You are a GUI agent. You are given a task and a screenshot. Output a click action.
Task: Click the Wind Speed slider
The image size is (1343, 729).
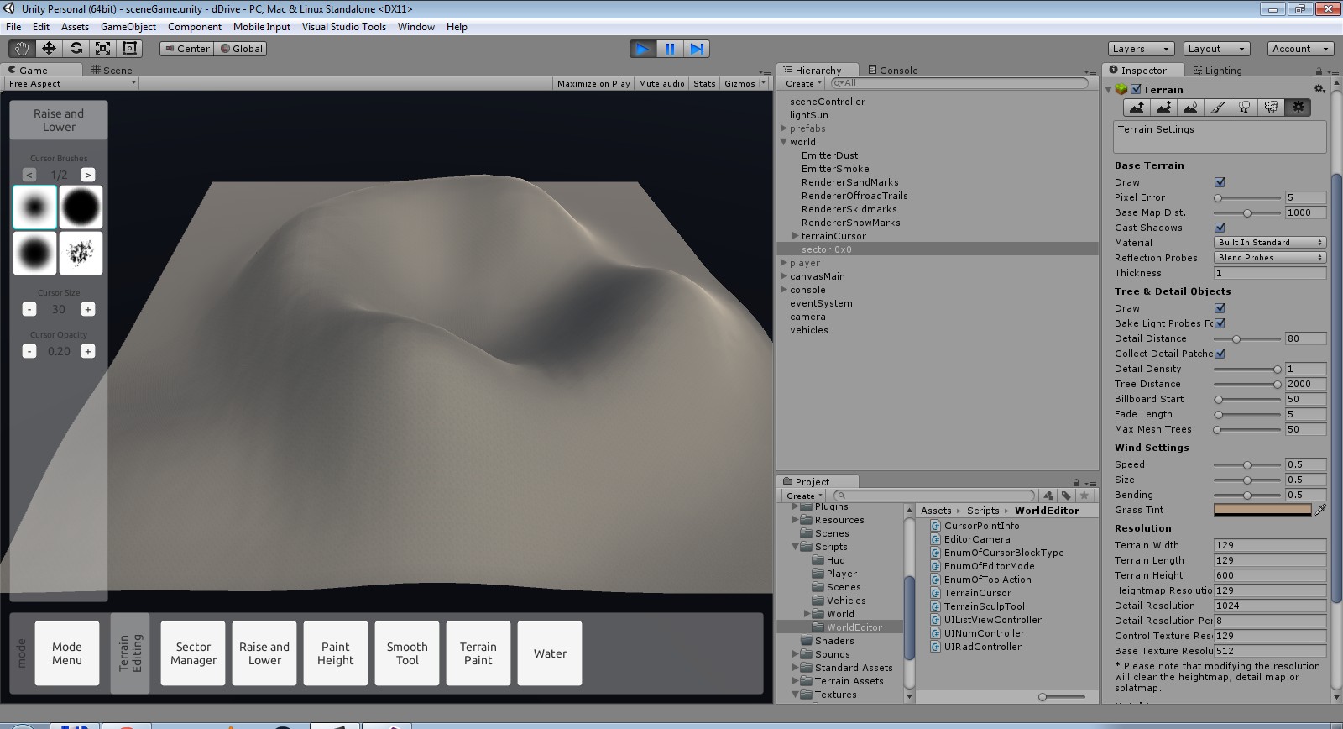tap(1247, 464)
